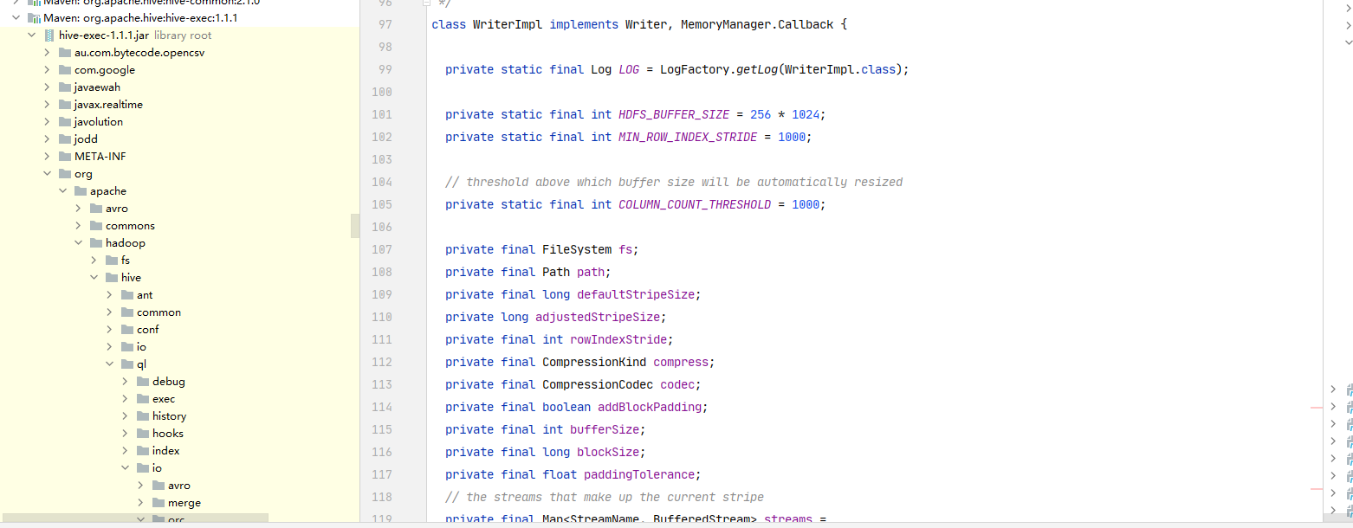Click the project panel scrollbar
This screenshot has width=1353, height=528.
point(353,225)
